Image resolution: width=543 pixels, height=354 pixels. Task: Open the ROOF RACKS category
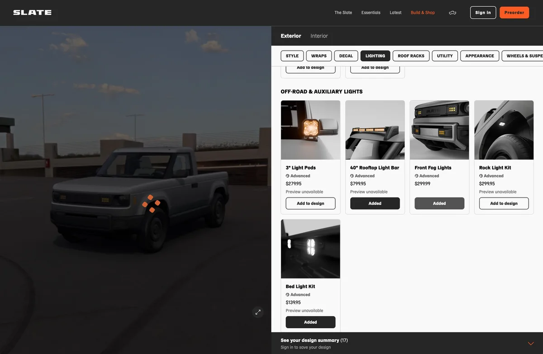tap(411, 56)
